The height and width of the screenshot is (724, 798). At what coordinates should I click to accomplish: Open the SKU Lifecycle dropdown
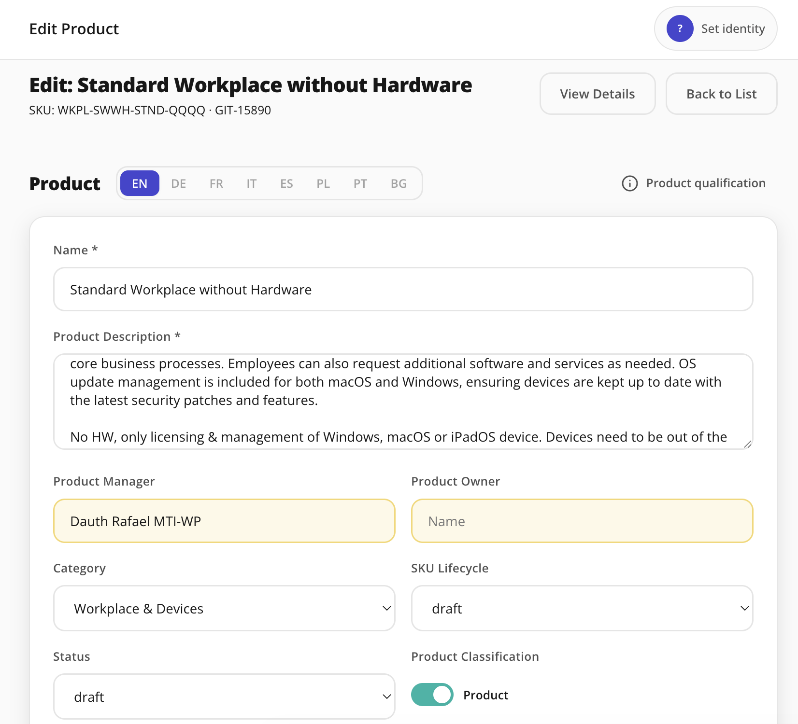coord(582,608)
